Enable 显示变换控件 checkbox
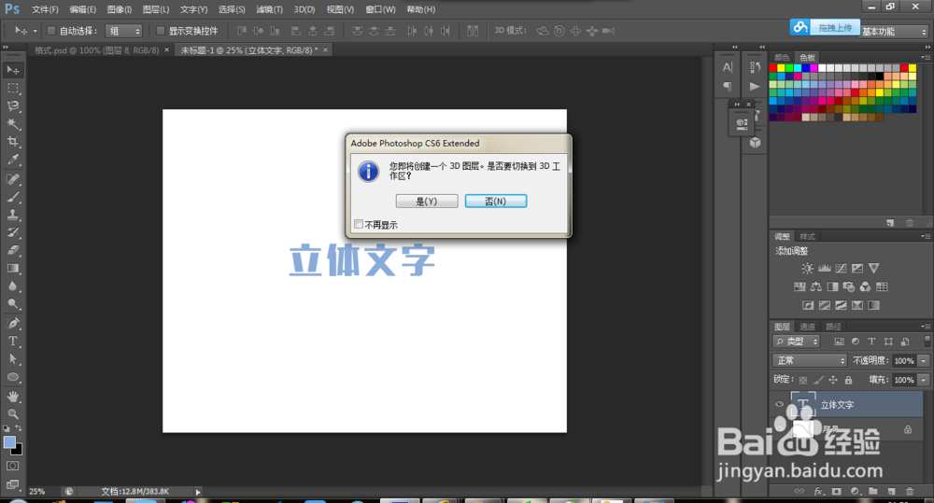 (x=161, y=31)
